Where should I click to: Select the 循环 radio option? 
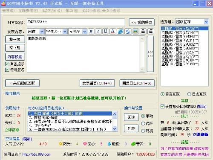[x=143, y=123]
